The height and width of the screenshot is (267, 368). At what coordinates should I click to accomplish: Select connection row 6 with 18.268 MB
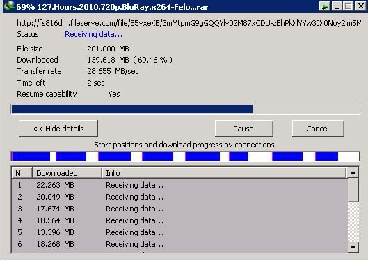click(x=179, y=244)
